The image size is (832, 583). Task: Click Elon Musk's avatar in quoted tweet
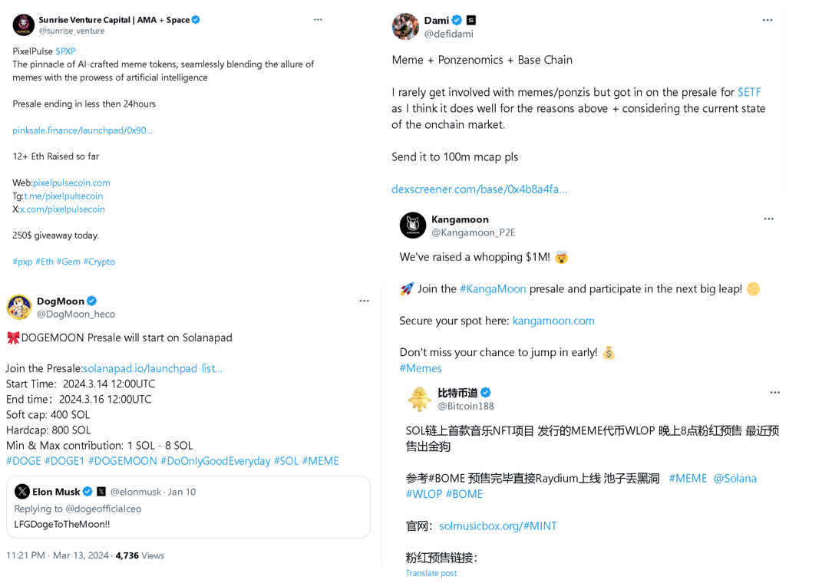[x=22, y=491]
